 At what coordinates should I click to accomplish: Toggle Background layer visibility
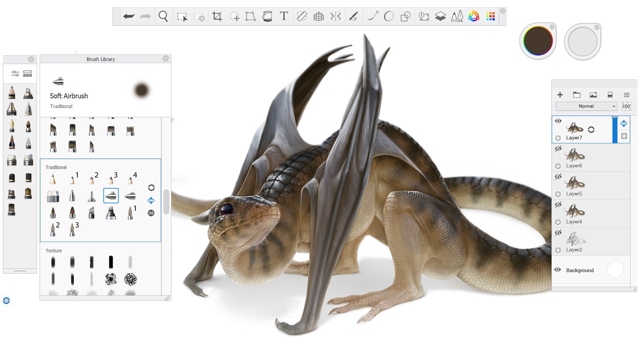(x=558, y=270)
